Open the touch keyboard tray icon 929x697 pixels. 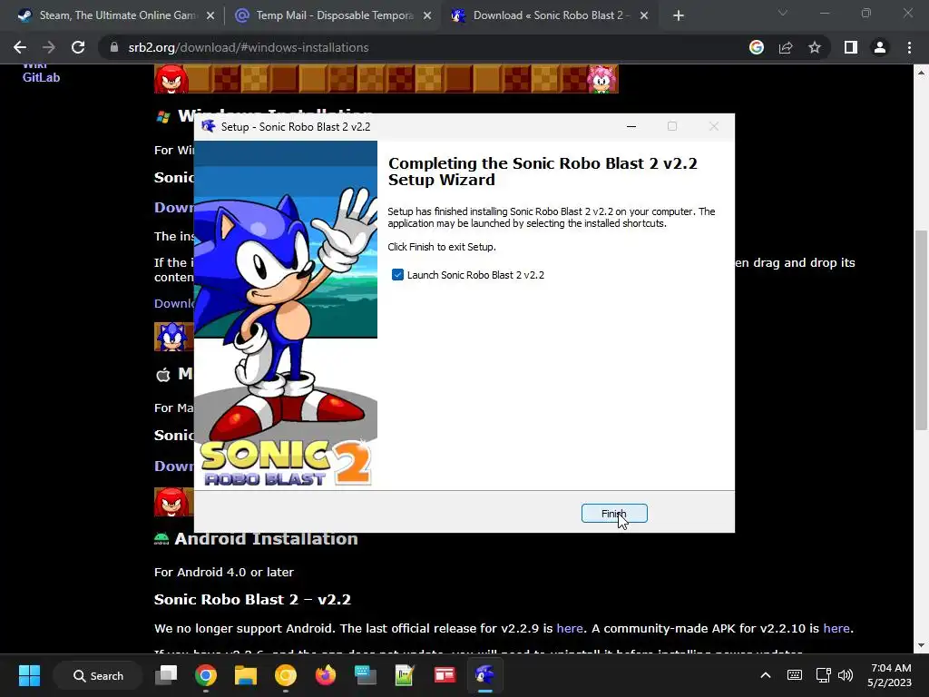click(x=795, y=675)
